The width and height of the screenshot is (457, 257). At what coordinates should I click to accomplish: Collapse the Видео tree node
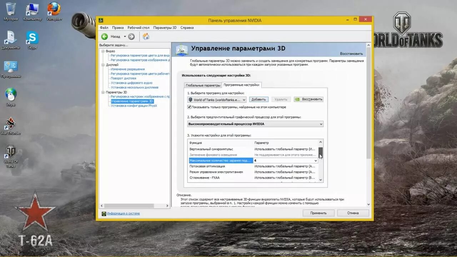pos(103,51)
